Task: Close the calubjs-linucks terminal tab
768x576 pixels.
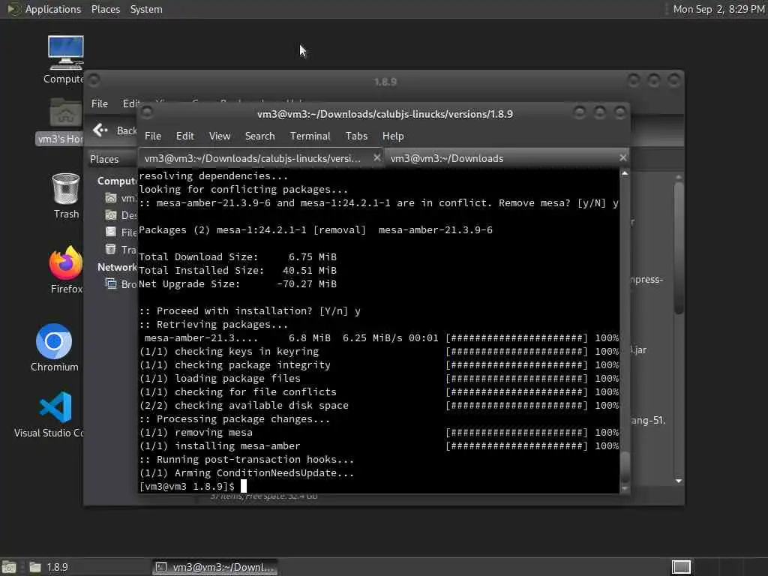Action: click(x=376, y=157)
